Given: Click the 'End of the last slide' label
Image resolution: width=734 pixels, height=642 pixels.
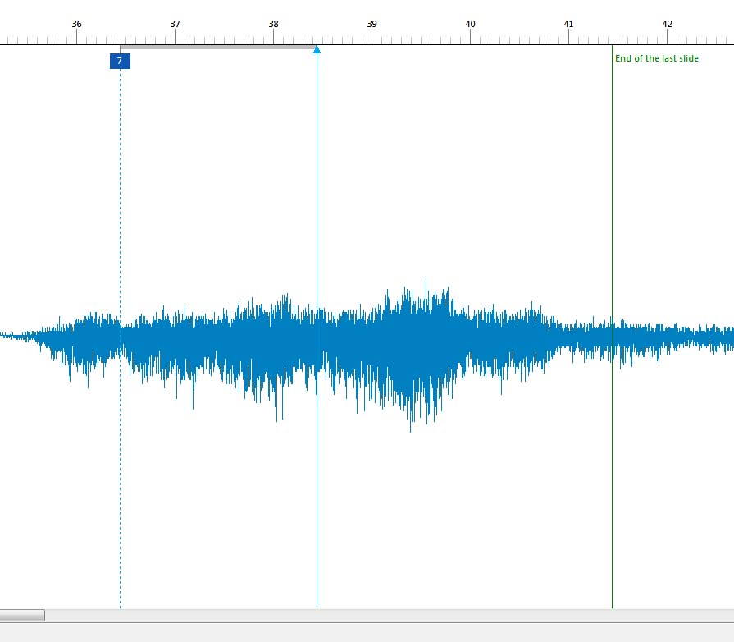Looking at the screenshot, I should coord(656,58).
